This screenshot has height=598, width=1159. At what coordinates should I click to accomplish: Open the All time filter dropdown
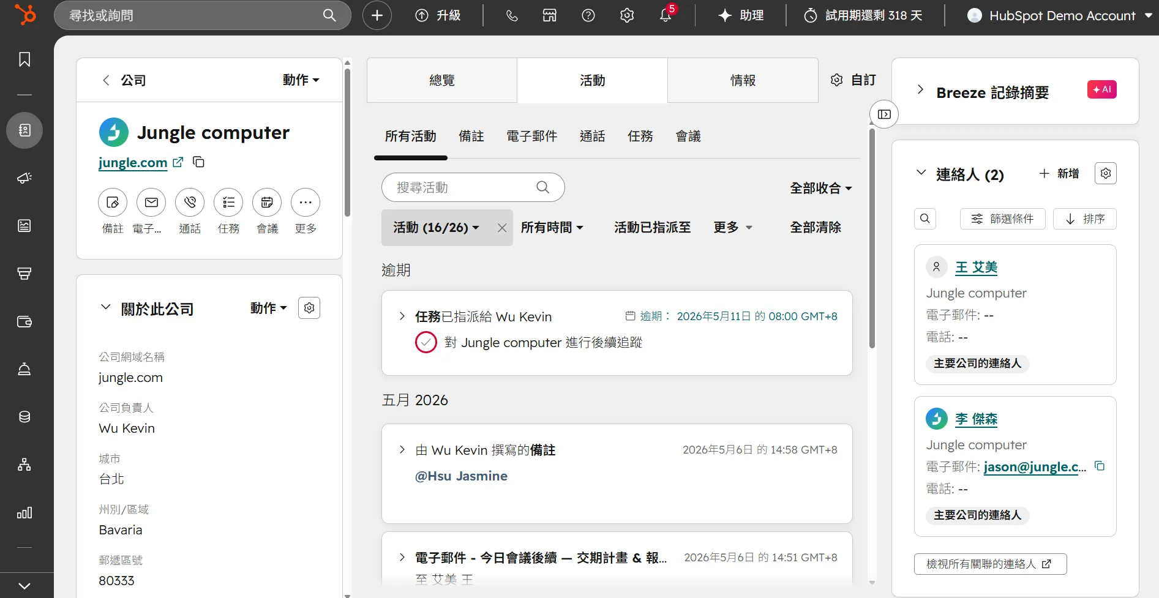(x=552, y=228)
